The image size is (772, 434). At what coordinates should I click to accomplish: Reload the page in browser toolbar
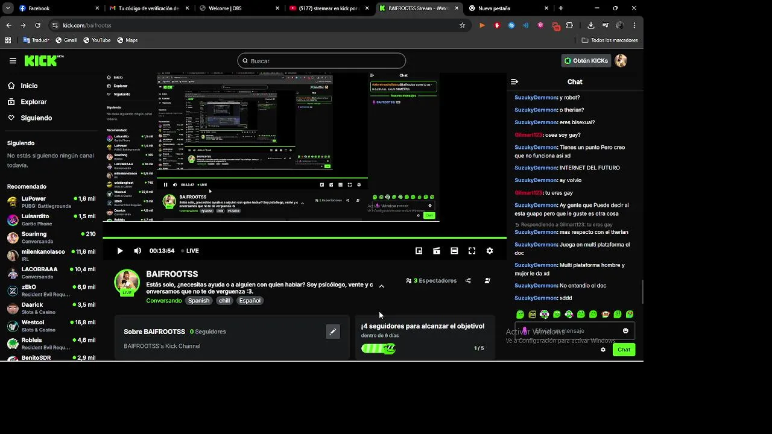click(37, 25)
